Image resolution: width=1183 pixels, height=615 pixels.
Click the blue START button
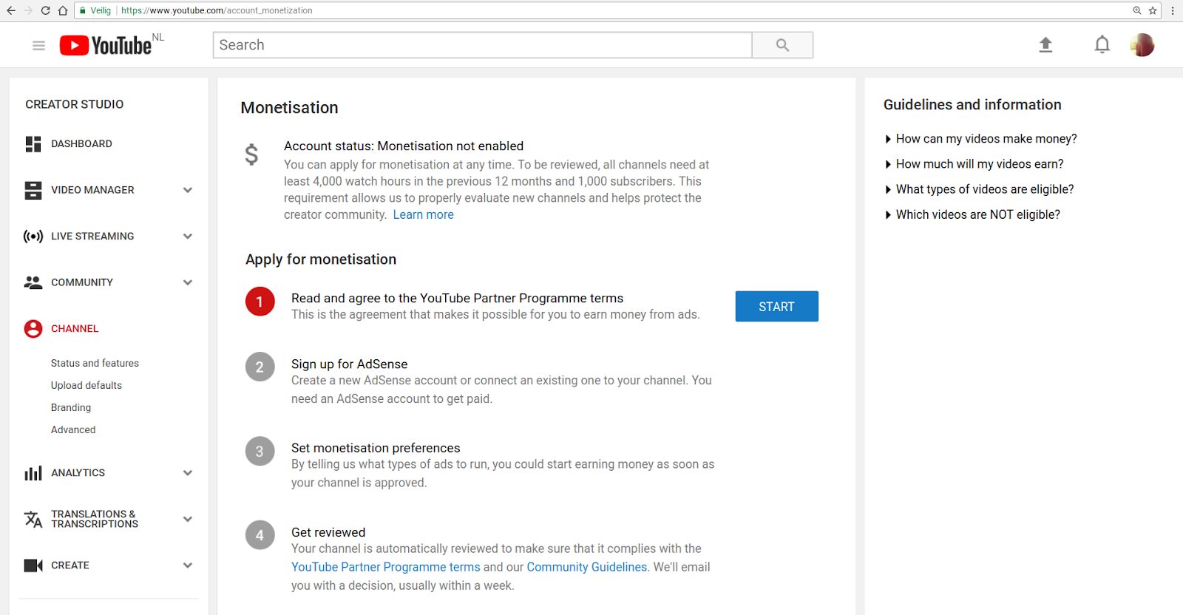pos(776,306)
